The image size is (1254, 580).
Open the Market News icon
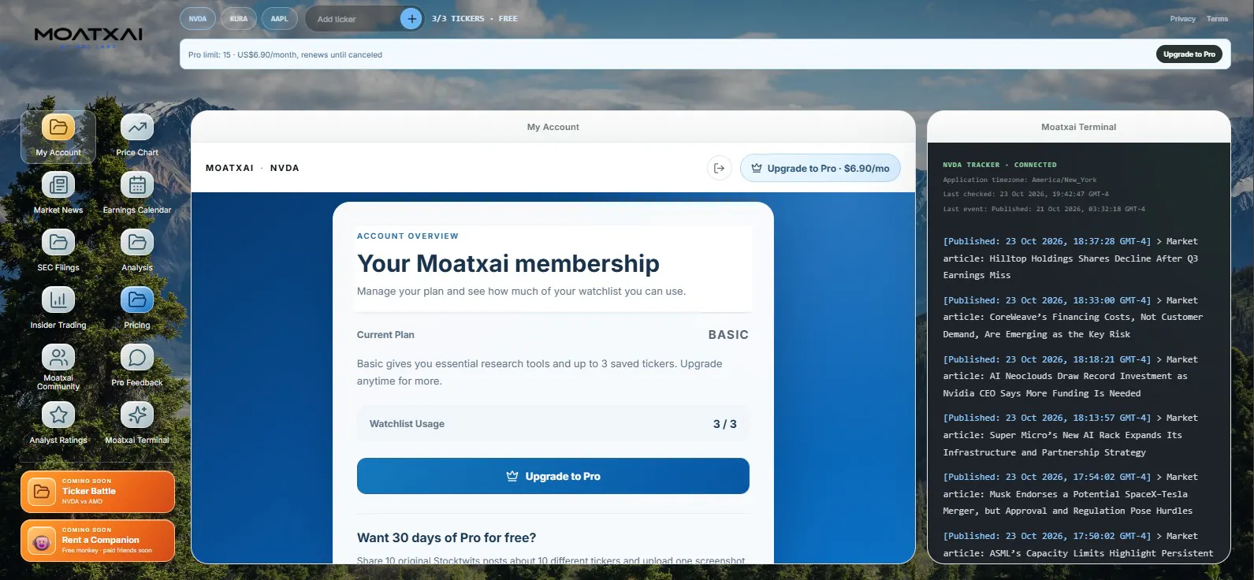pyautogui.click(x=58, y=185)
